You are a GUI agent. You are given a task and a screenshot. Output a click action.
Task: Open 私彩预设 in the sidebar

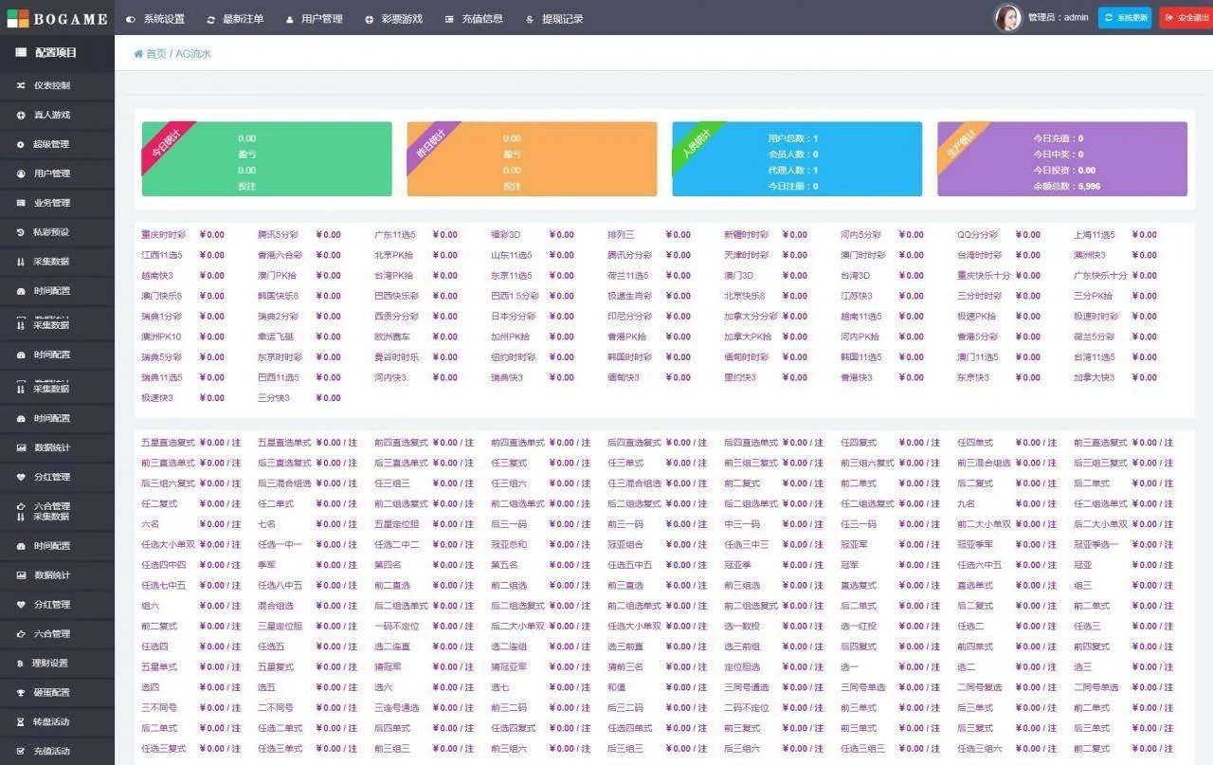[x=51, y=232]
